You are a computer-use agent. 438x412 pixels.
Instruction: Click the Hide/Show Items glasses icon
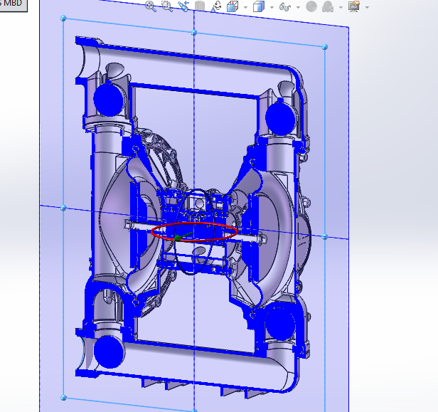tap(285, 6)
